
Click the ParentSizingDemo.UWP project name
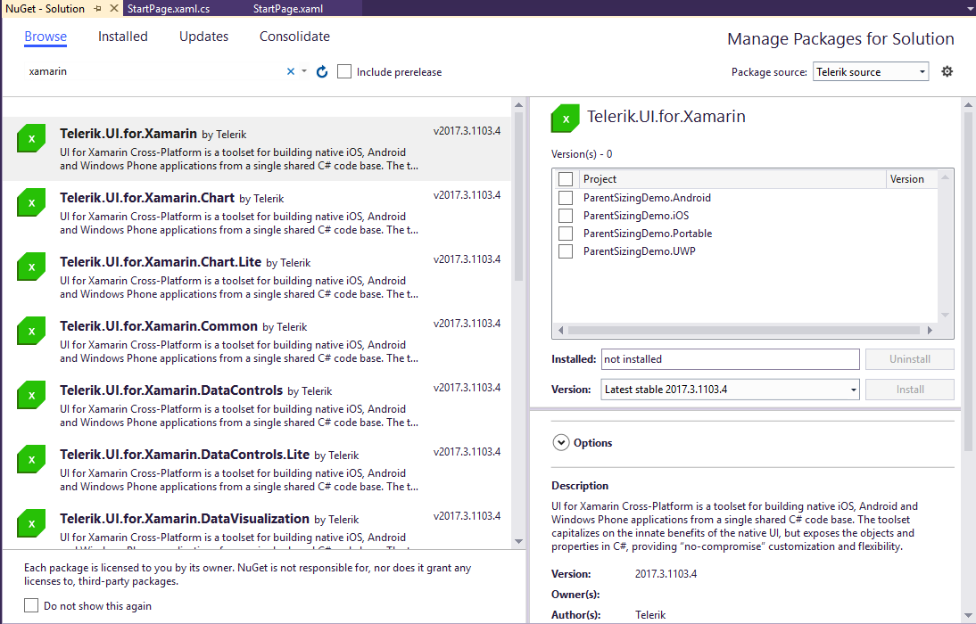(x=640, y=251)
